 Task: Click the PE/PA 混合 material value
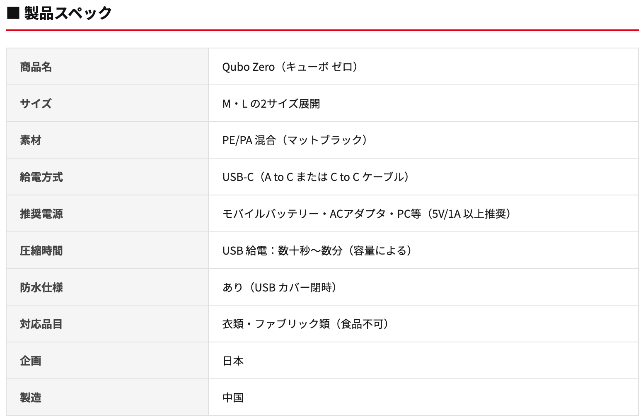pyautogui.click(x=295, y=140)
